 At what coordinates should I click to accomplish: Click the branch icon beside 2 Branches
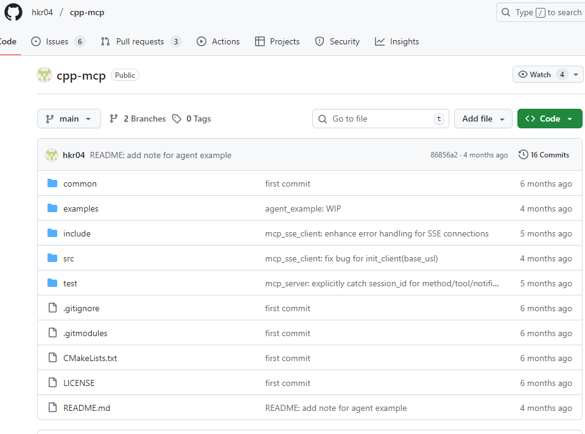pyautogui.click(x=114, y=119)
